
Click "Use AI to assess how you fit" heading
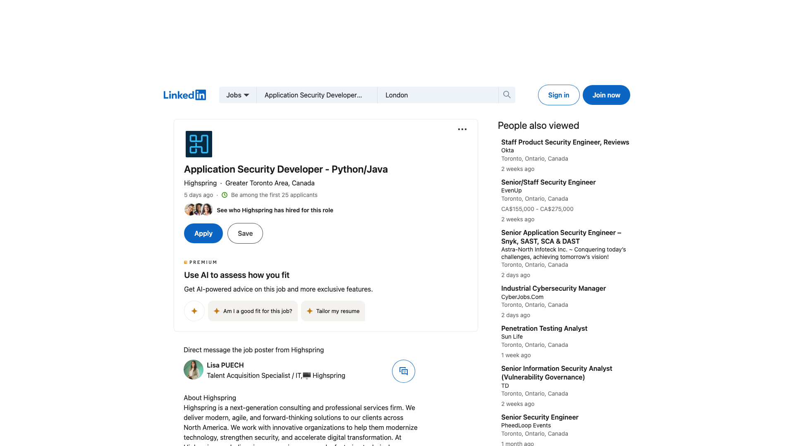[x=237, y=275]
